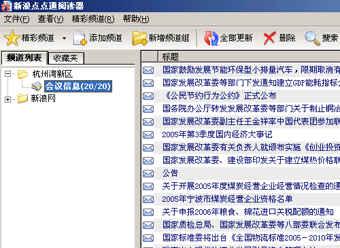Open the 文件(F) menu

(16, 19)
